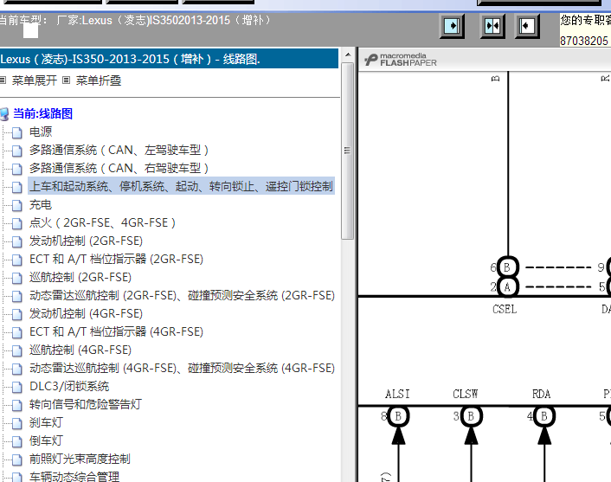Click the page icon beside 发动机控制 (4GR-FSE)
This screenshot has width=611, height=482.
(16, 314)
